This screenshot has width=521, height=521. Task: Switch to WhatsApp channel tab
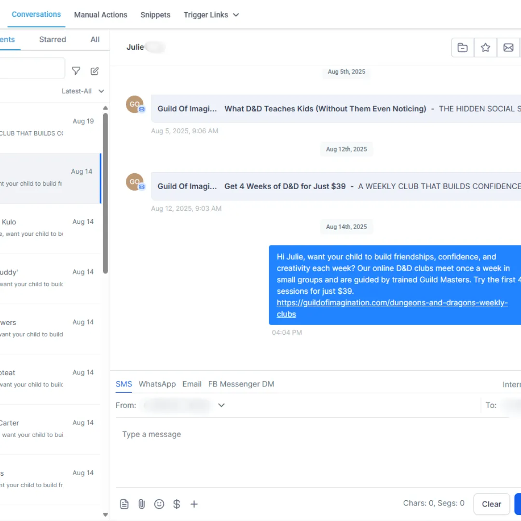[157, 384]
